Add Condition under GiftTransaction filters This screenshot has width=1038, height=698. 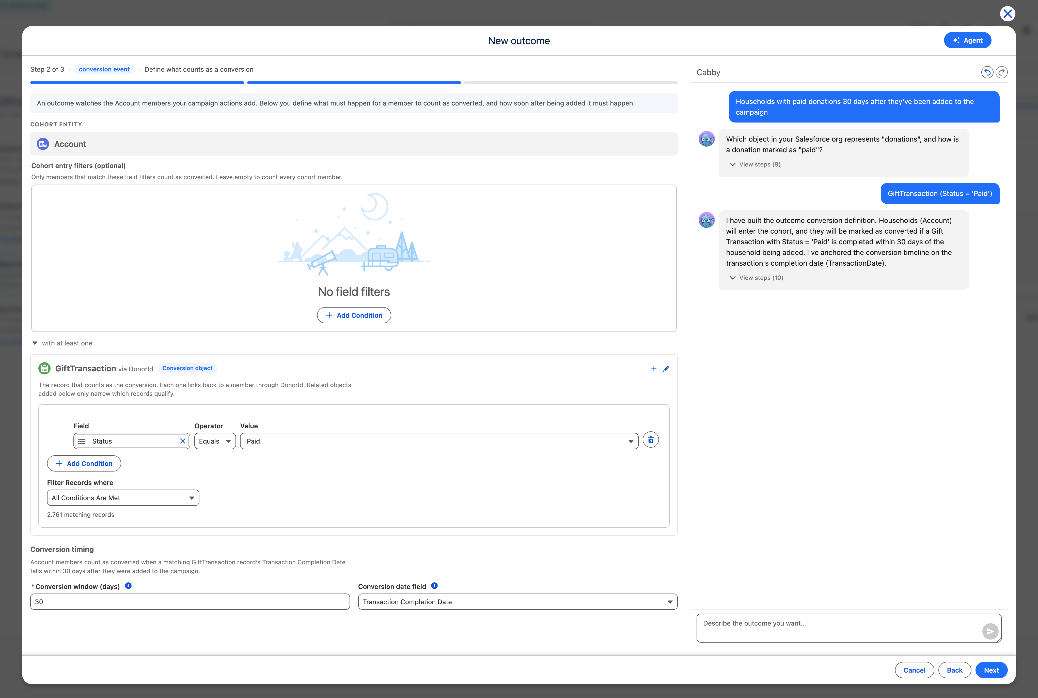click(84, 463)
